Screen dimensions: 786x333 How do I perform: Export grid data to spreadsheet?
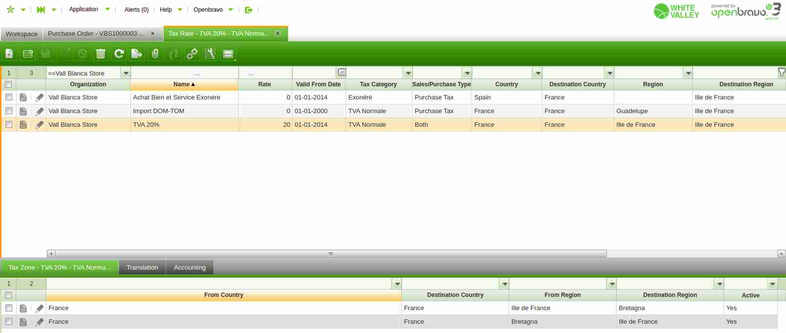(x=137, y=54)
